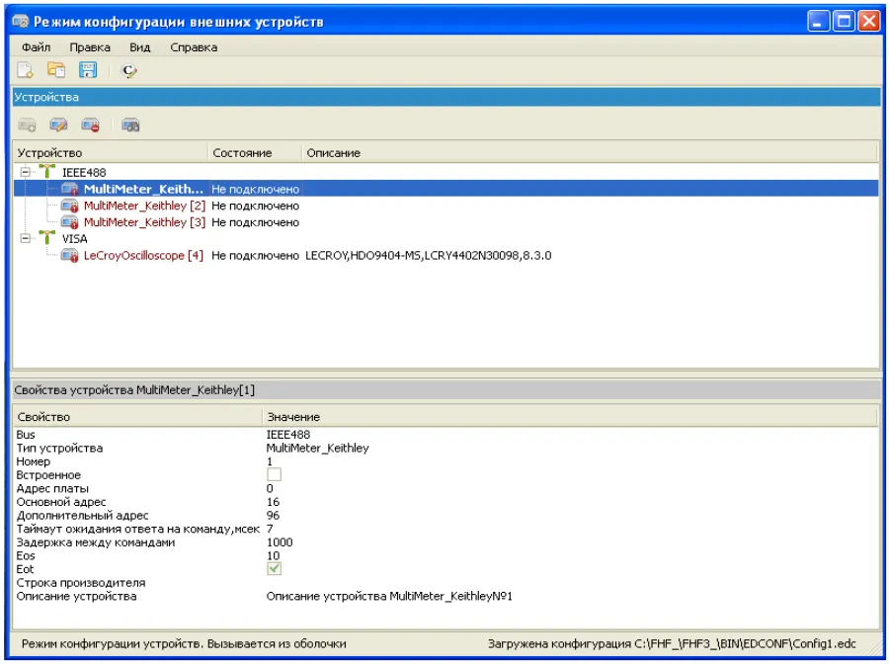This screenshot has height=665, width=889.
Task: Click device icon of MultiMeter_Keithley [2]
Action: coord(70,206)
